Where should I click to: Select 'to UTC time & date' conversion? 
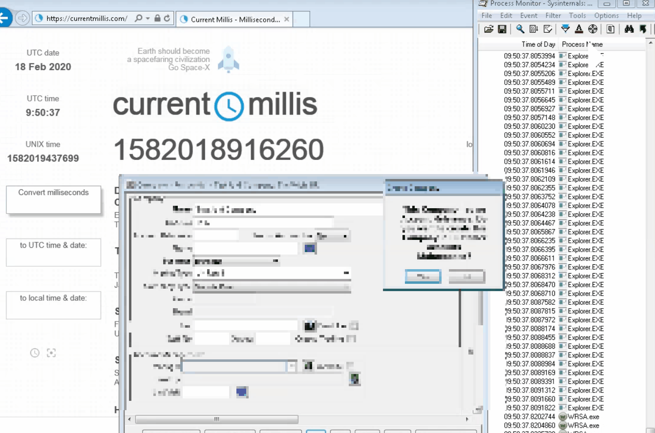click(54, 252)
